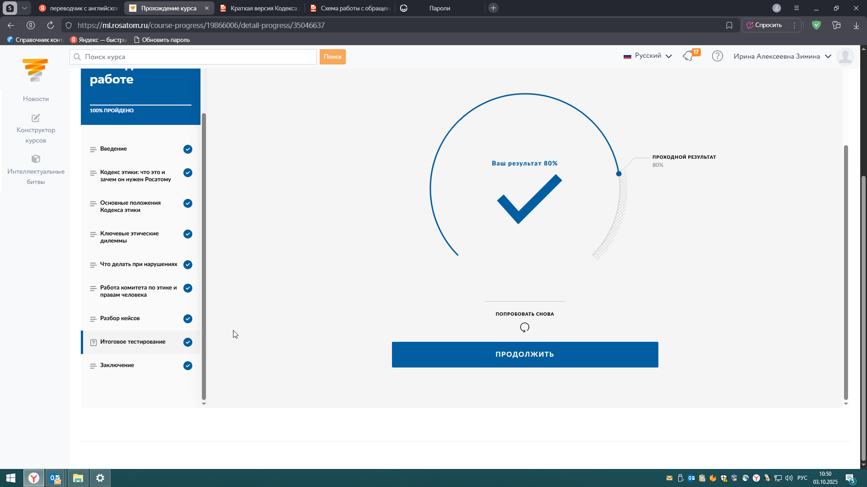Click the Rosatom learning logo

pos(35,70)
